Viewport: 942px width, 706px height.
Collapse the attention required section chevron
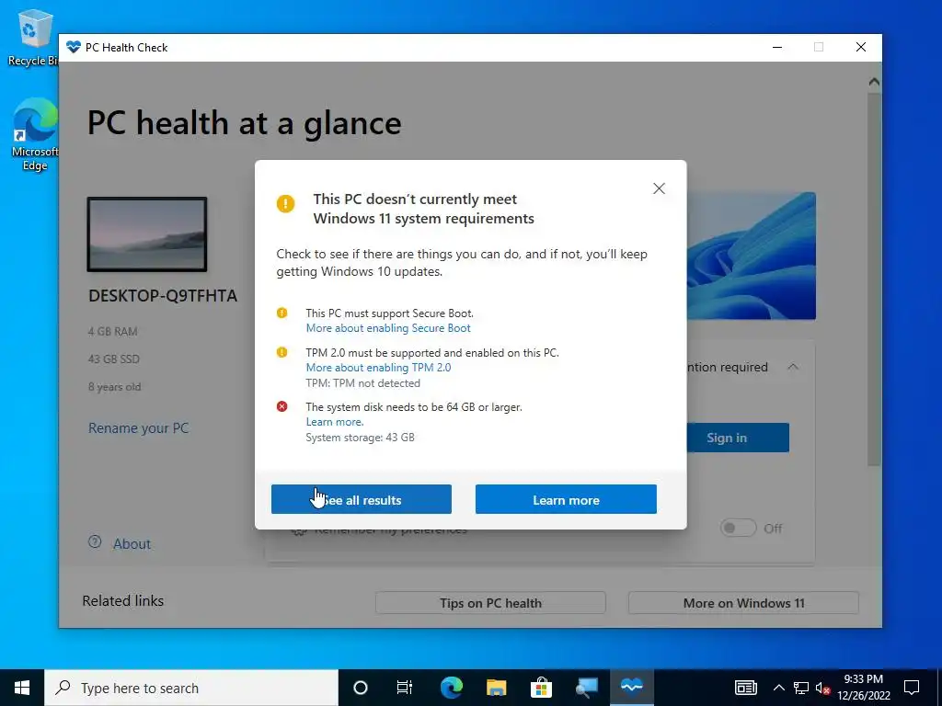tap(793, 367)
